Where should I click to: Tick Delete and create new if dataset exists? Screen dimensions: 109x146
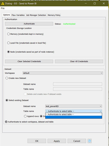(25, 94)
